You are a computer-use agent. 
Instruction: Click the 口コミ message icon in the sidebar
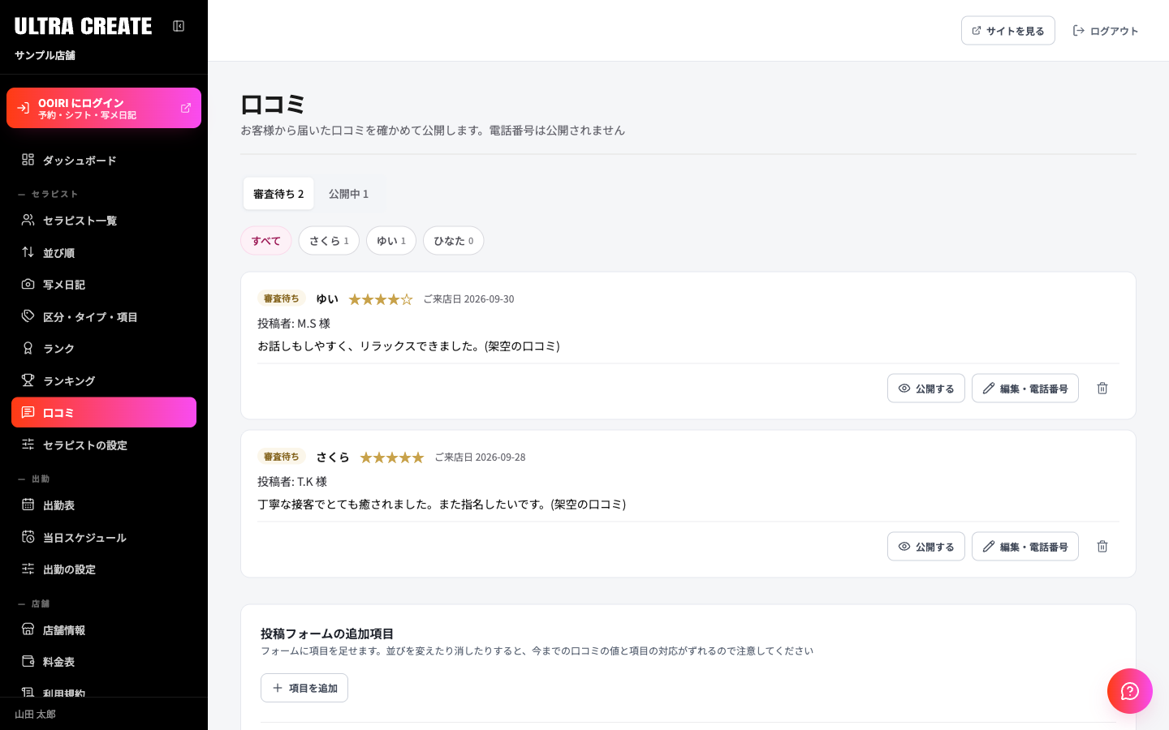28,413
